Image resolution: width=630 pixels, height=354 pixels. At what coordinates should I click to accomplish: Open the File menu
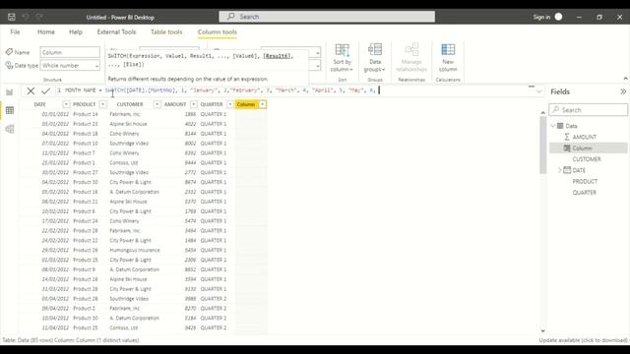point(15,31)
